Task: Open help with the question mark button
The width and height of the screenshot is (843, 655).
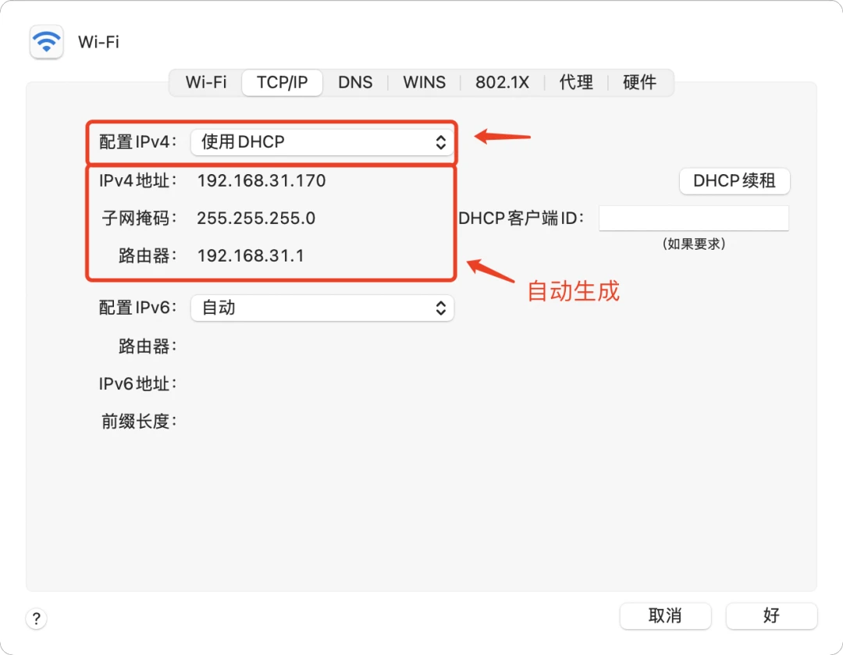Action: 37,619
